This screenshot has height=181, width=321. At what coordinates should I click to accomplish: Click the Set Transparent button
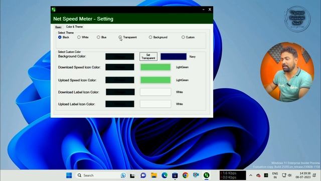click(148, 56)
